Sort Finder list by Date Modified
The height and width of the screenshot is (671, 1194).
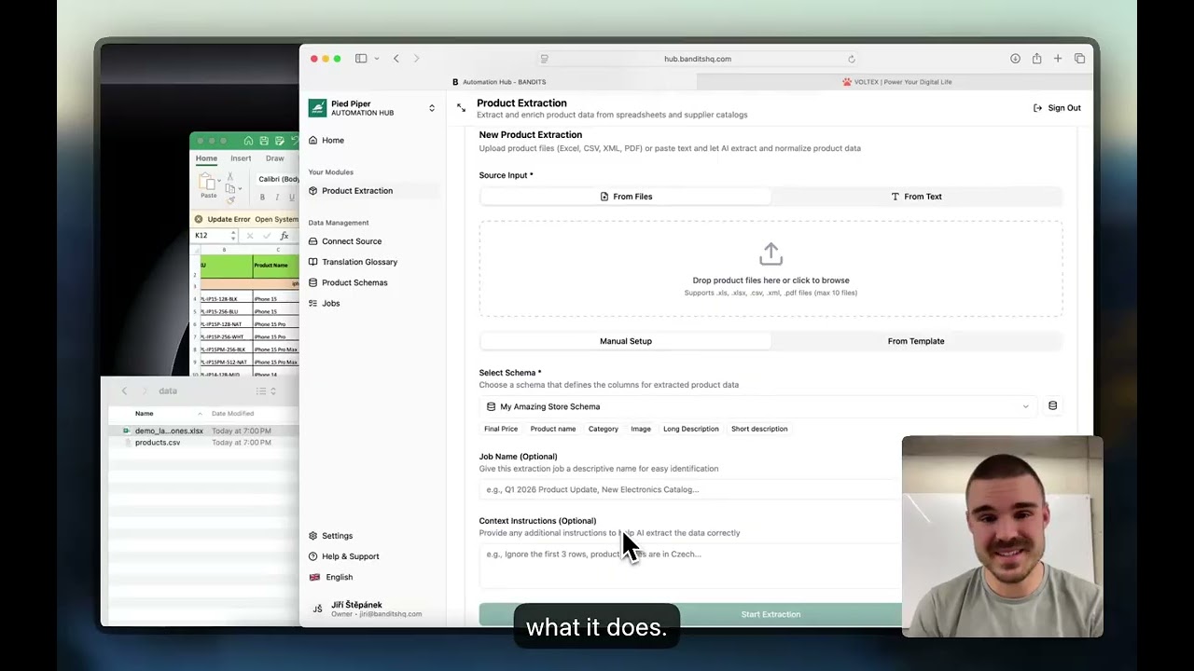(x=232, y=414)
